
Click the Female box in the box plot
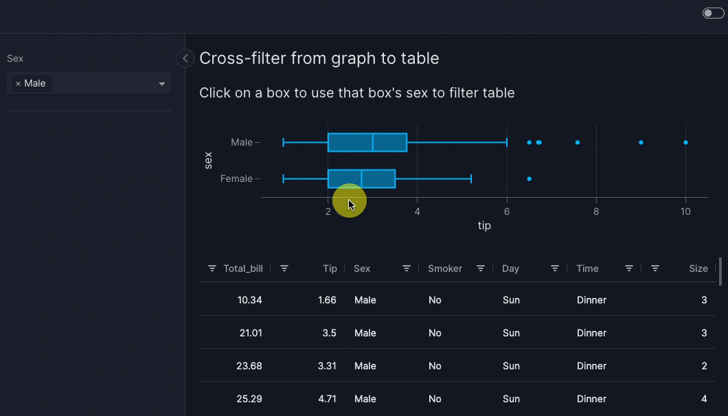pyautogui.click(x=361, y=178)
